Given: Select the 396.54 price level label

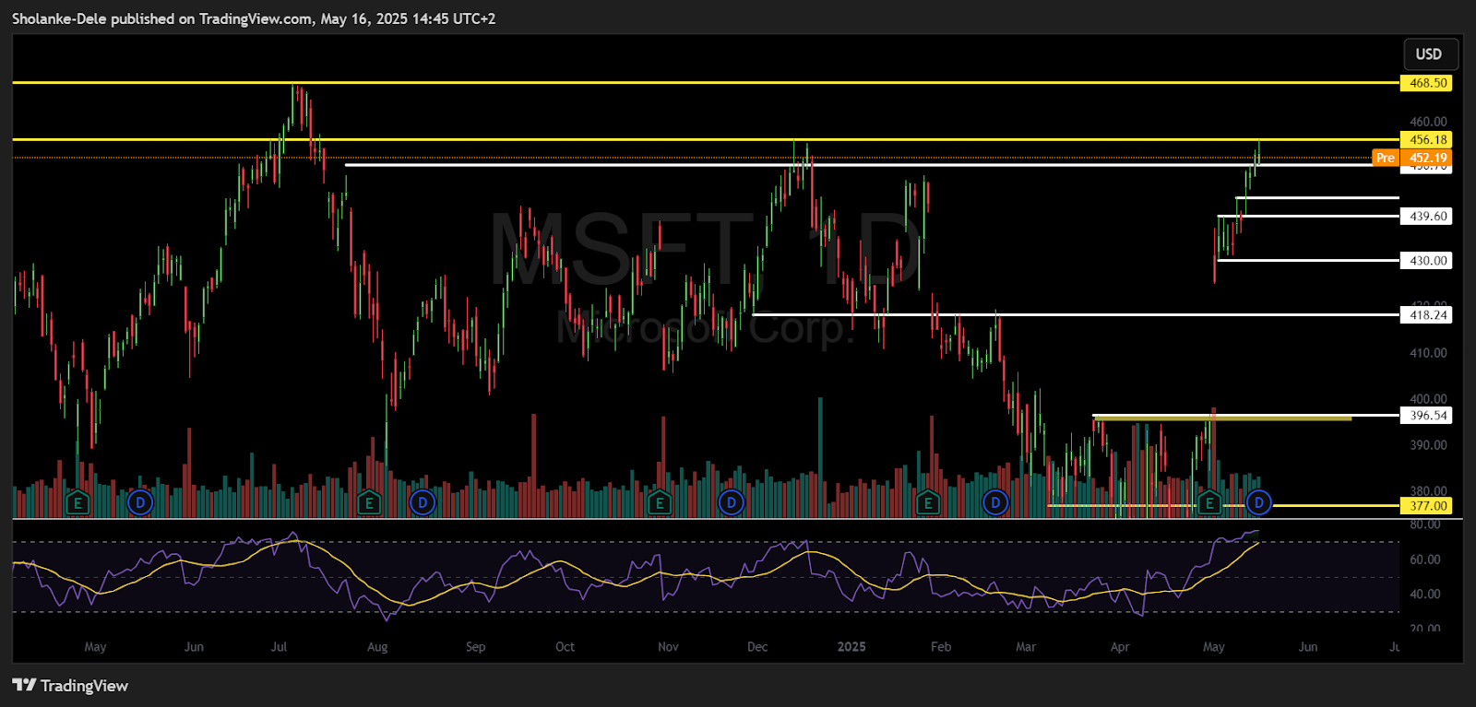Looking at the screenshot, I should point(1426,416).
